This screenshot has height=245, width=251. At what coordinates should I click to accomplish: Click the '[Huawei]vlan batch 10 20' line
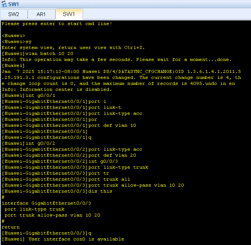coord(37,53)
